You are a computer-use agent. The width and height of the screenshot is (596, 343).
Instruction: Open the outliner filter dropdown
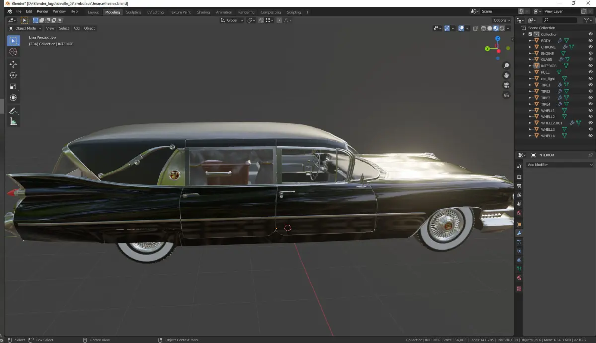(x=587, y=20)
